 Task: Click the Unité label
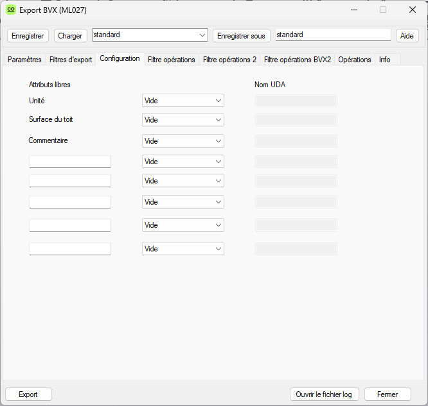click(x=37, y=101)
